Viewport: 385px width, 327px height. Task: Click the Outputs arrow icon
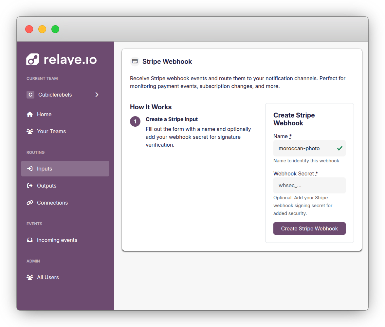[x=30, y=186]
